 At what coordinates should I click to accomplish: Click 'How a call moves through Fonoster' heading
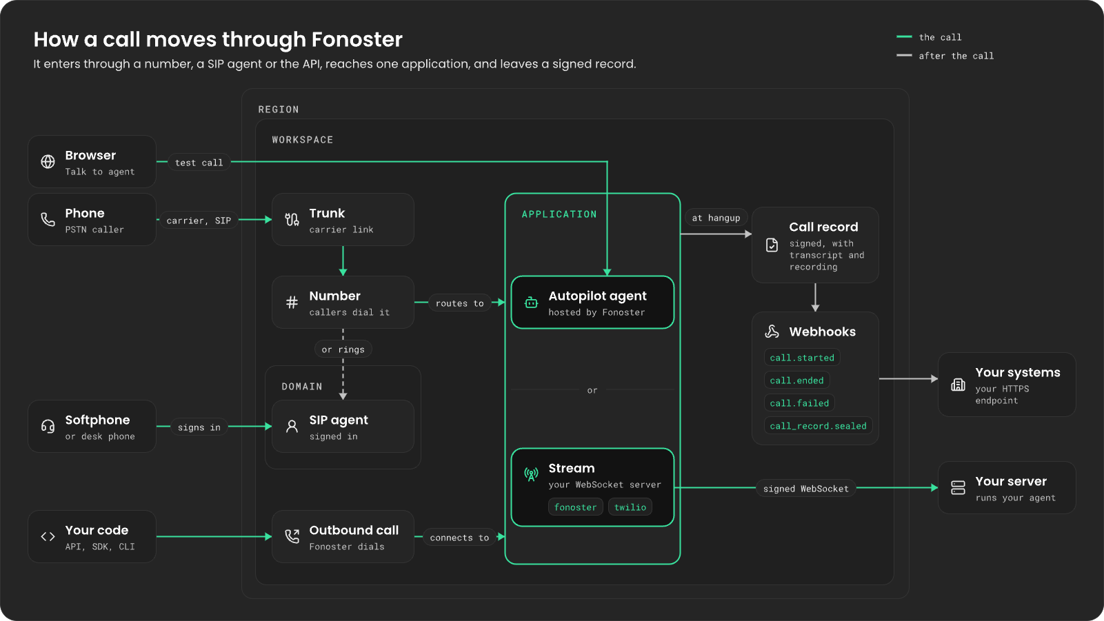pos(218,39)
